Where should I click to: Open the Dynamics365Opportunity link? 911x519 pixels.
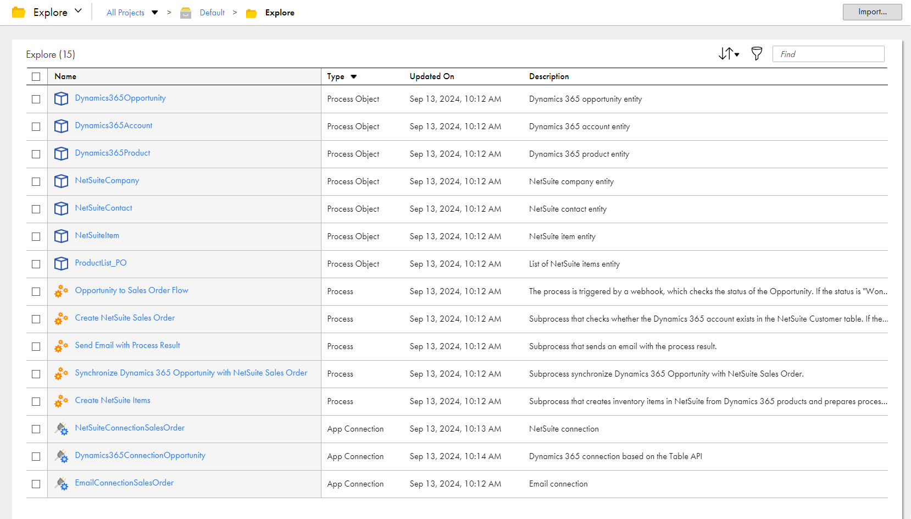120,98
